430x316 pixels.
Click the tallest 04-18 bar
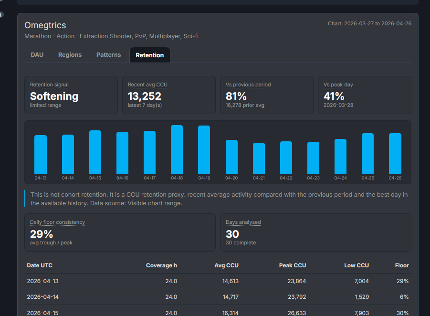pyautogui.click(x=177, y=150)
